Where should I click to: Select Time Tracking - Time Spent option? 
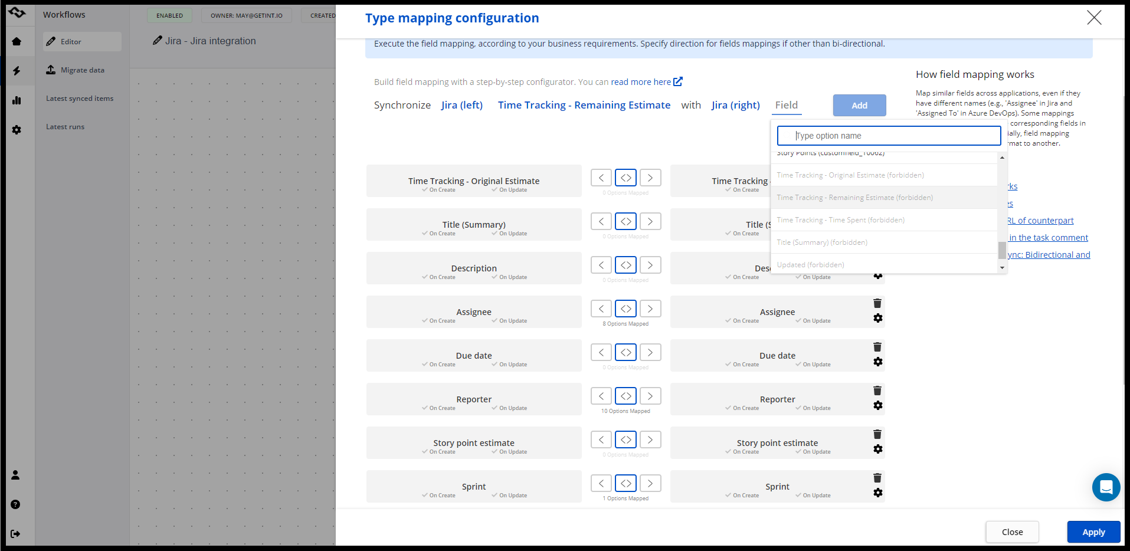click(840, 220)
